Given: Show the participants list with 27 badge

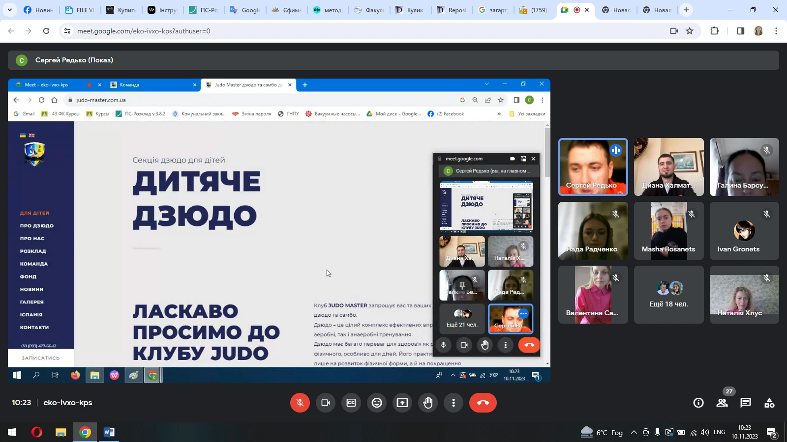Looking at the screenshot, I should (x=722, y=403).
